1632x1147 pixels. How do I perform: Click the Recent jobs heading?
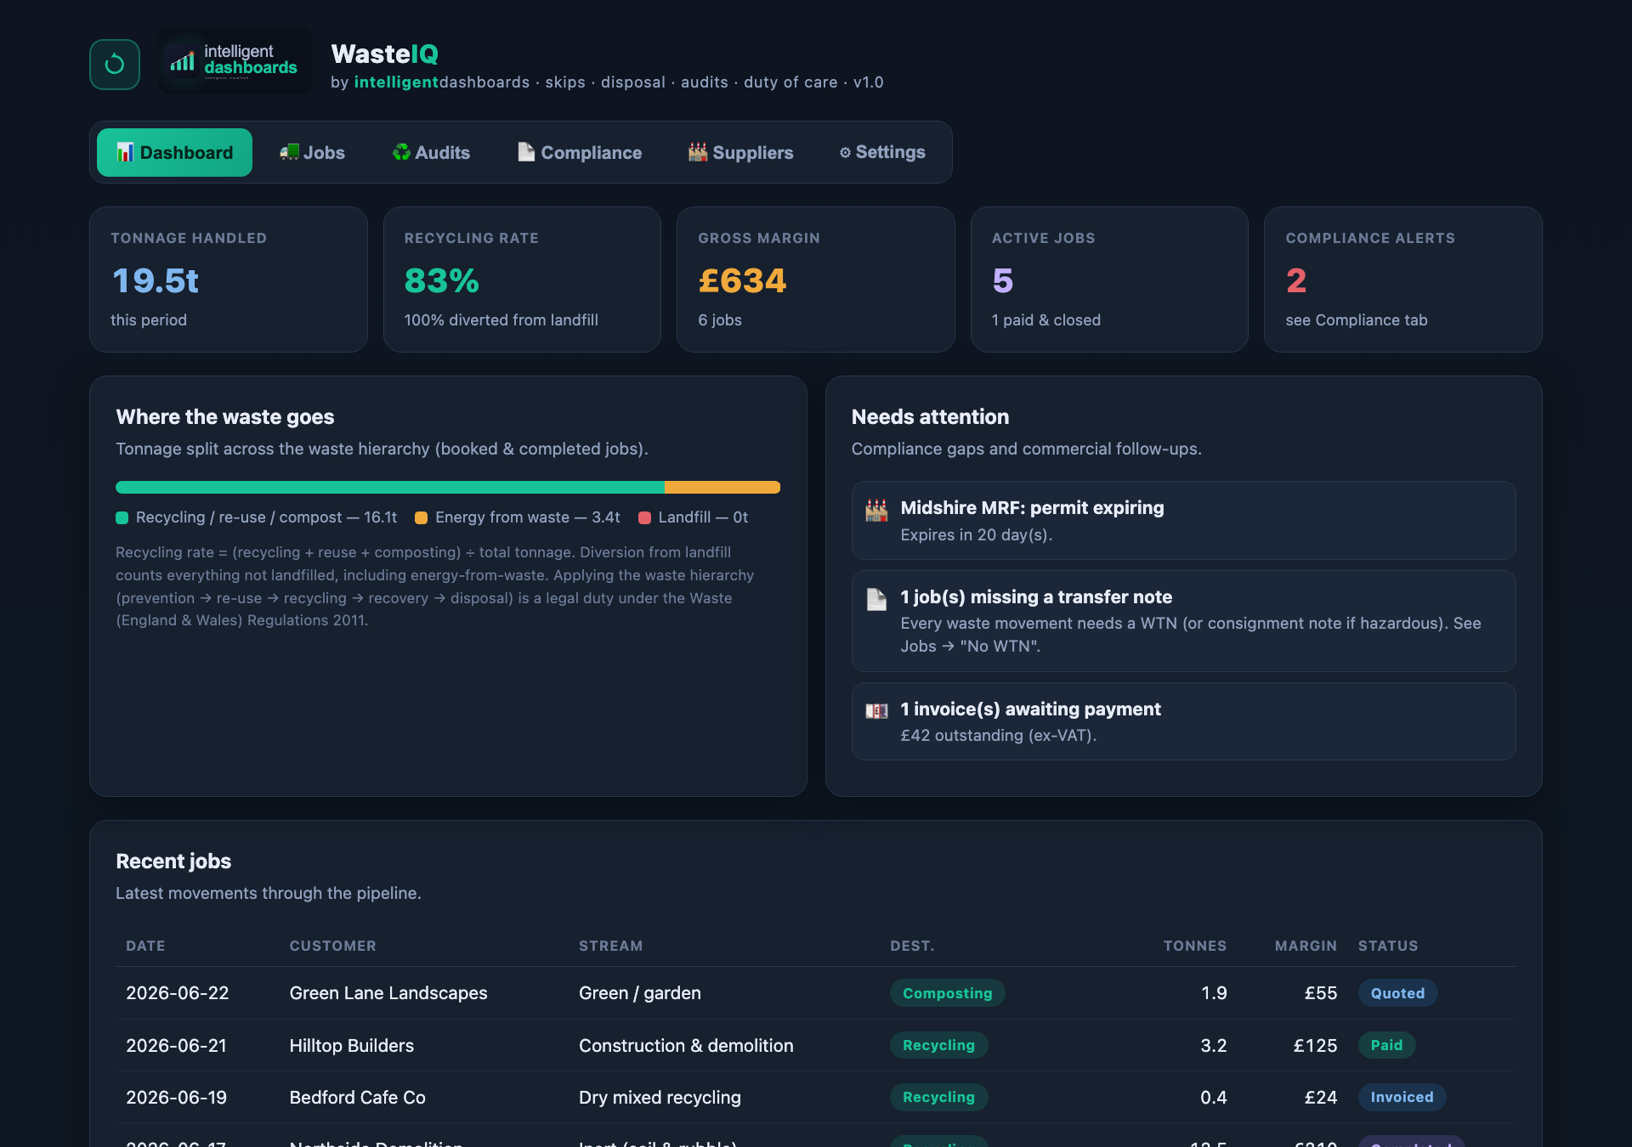pos(173,862)
